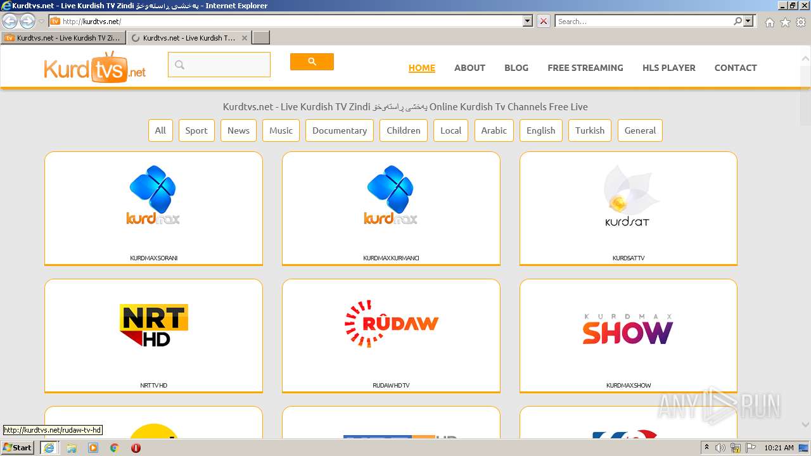
Task: Open the NRT TV HD channel card
Action: [153, 336]
